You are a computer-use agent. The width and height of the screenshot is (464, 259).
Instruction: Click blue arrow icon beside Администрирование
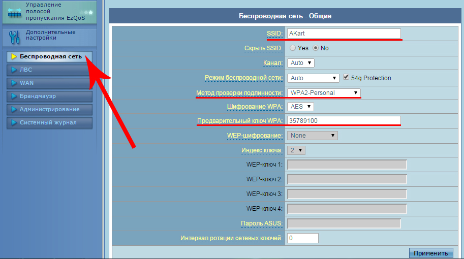point(14,109)
